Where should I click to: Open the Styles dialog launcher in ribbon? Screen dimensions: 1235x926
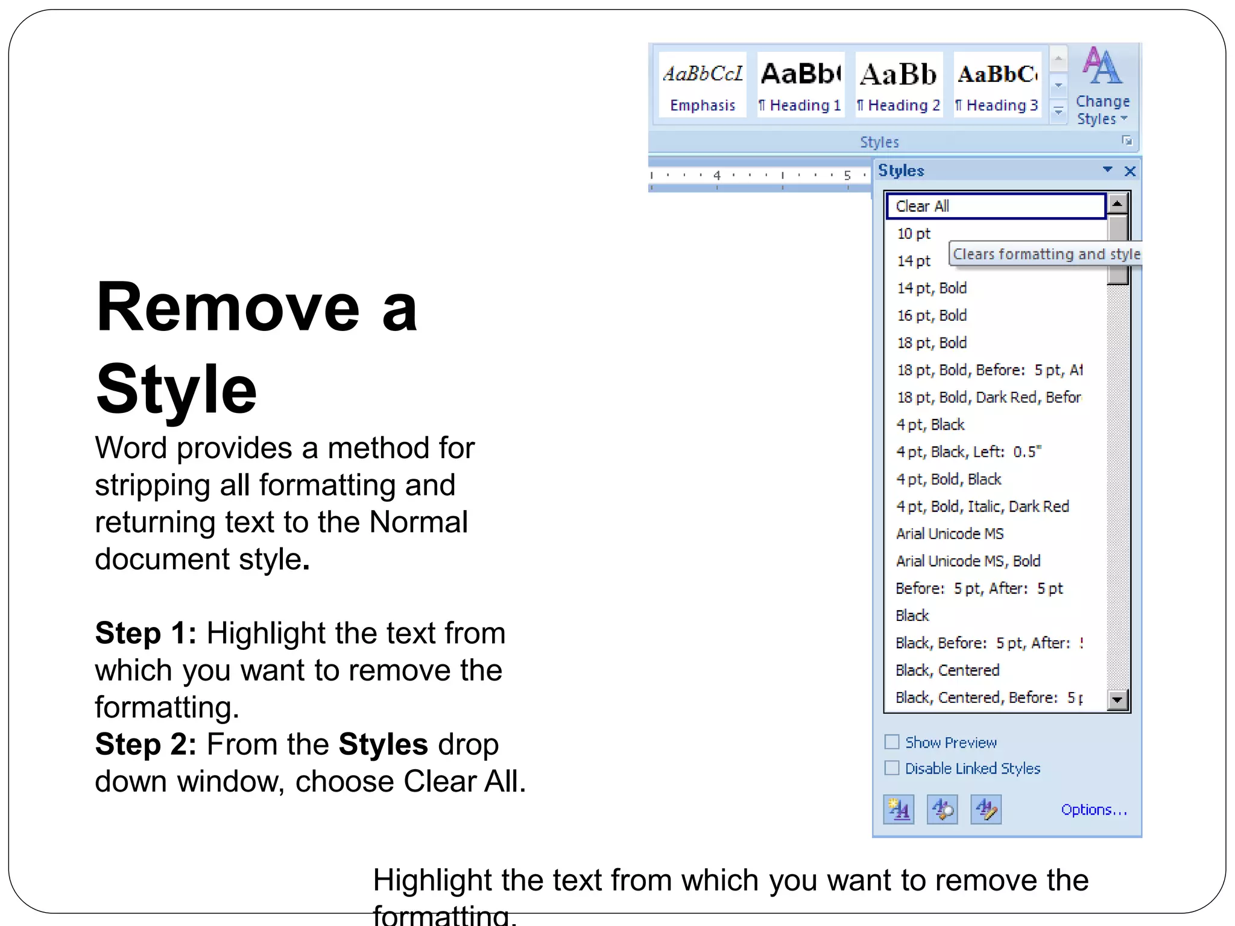(1126, 141)
